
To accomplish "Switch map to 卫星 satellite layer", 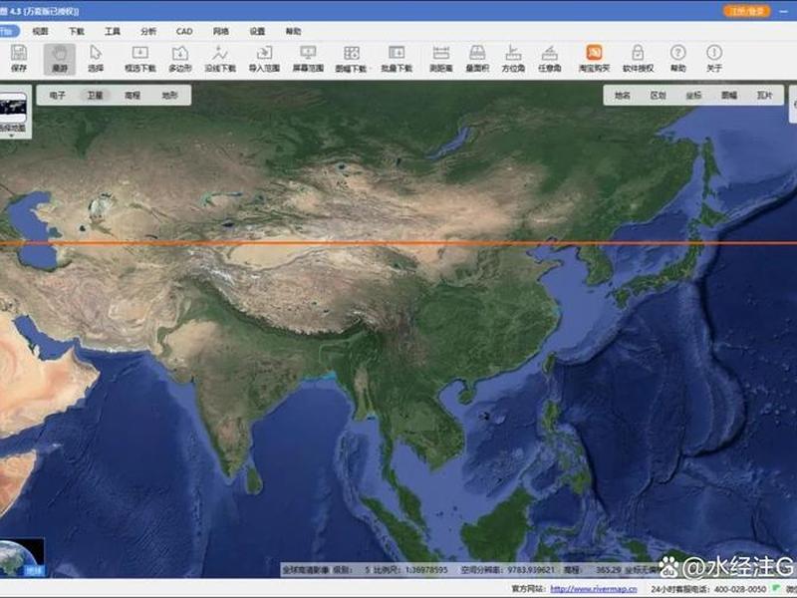I will pyautogui.click(x=95, y=95).
